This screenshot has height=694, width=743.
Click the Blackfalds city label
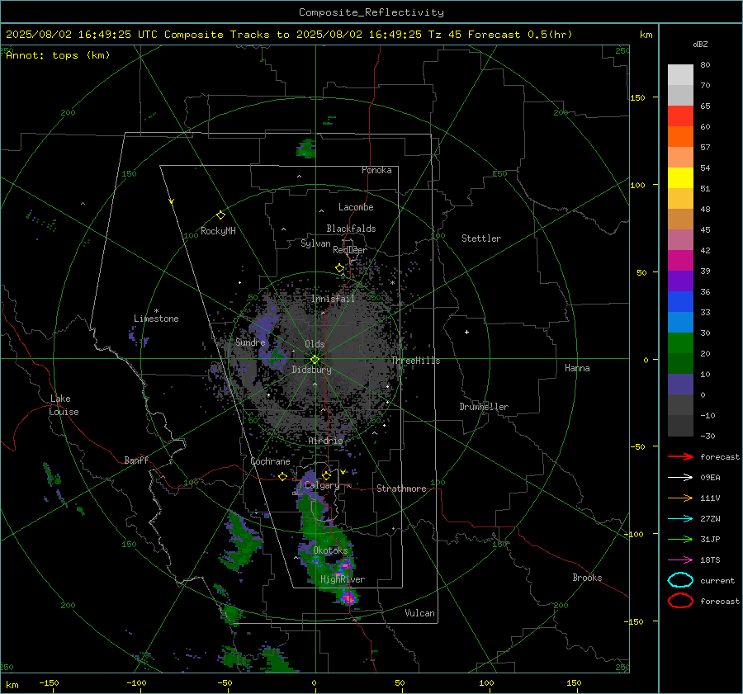coord(351,229)
